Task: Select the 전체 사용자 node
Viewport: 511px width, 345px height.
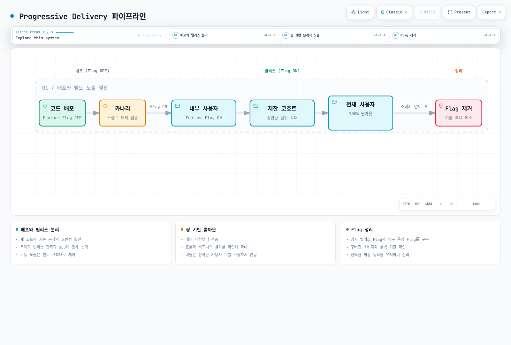Action: pos(361,113)
